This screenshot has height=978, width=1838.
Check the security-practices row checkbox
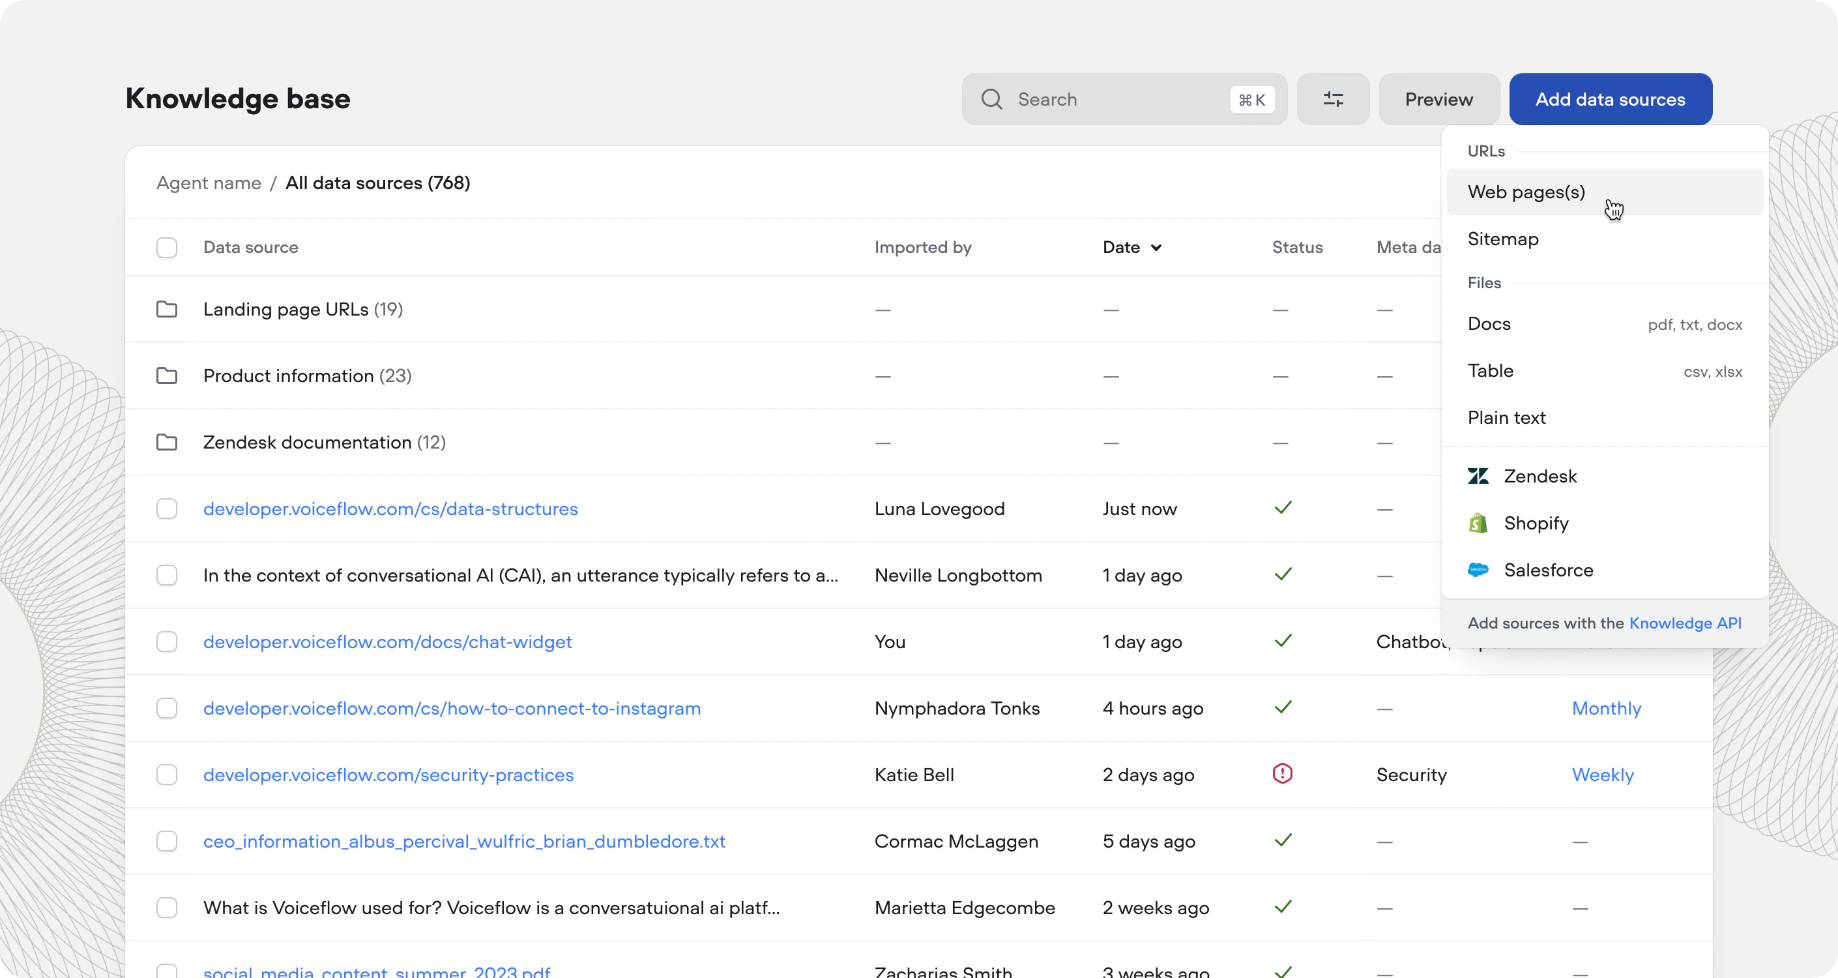click(x=167, y=774)
